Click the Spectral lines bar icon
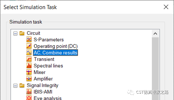 point(29,66)
